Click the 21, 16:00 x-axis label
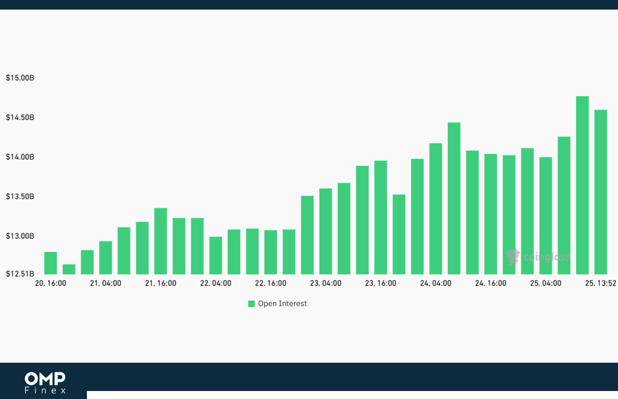 tap(161, 283)
